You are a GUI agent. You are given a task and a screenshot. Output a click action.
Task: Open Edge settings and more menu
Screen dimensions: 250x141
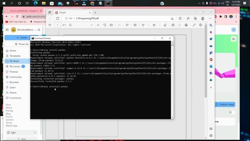click(210, 18)
